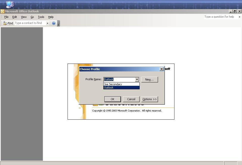Minimize the Outlook window
Viewport: 242px width, 165px height.
231,11
